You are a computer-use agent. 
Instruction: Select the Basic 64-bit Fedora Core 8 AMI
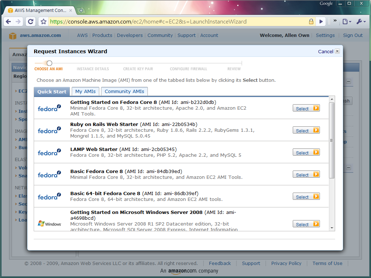coord(306,197)
